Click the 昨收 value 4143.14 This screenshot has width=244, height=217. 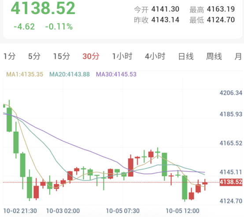coord(165,20)
